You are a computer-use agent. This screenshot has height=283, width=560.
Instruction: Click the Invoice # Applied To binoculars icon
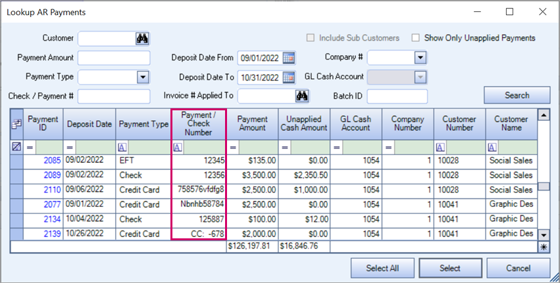[x=302, y=96]
